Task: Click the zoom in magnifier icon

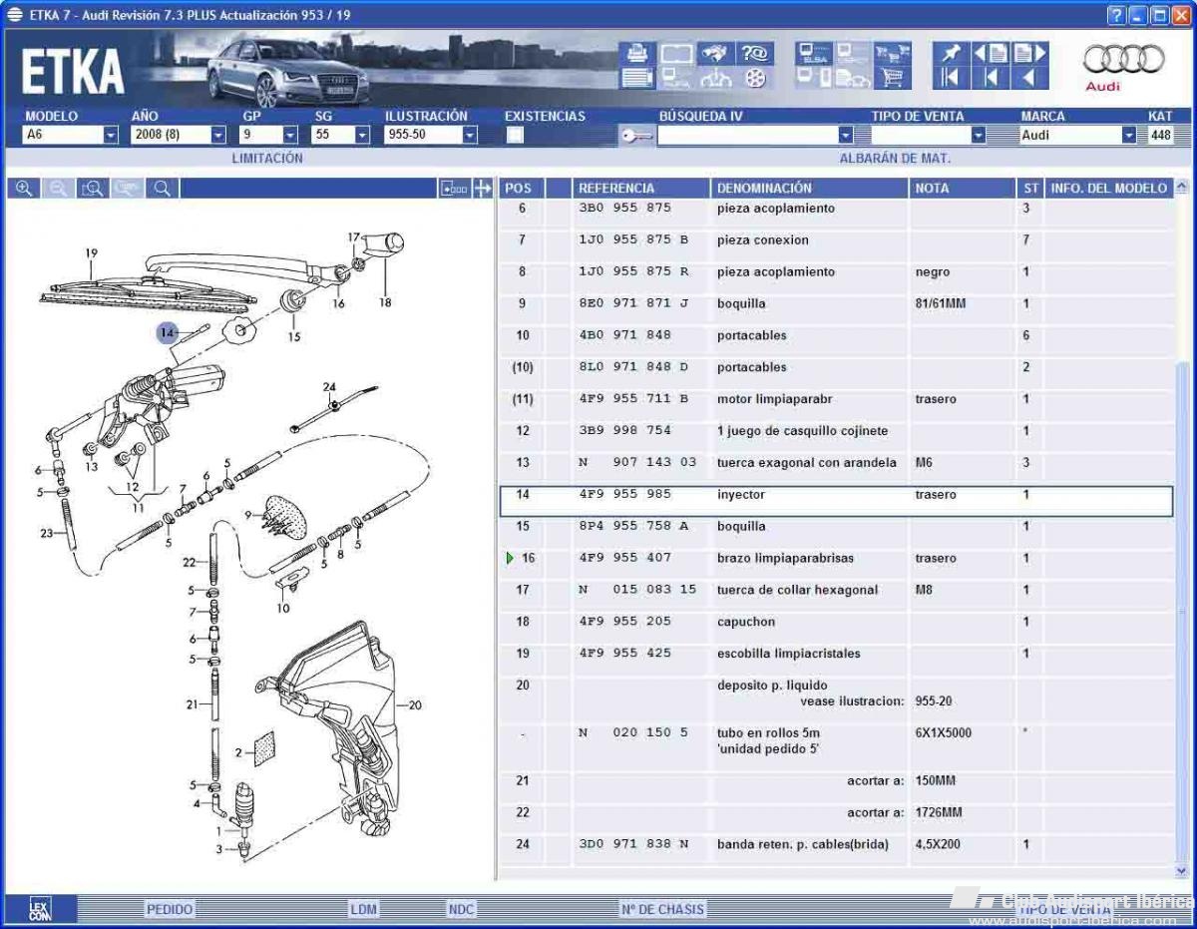Action: pyautogui.click(x=24, y=188)
